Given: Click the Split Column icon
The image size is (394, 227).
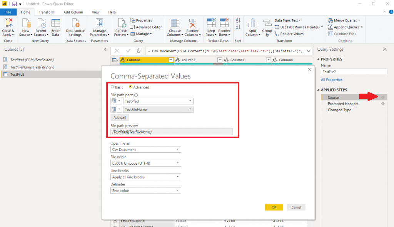Looking at the screenshot, I should point(252,23).
